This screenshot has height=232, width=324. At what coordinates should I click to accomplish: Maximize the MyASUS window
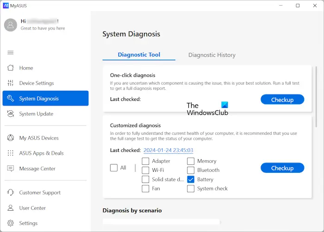298,6
